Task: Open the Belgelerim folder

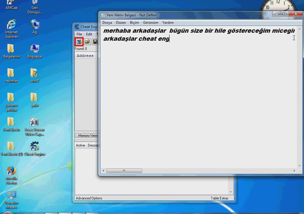Action: click(x=12, y=51)
